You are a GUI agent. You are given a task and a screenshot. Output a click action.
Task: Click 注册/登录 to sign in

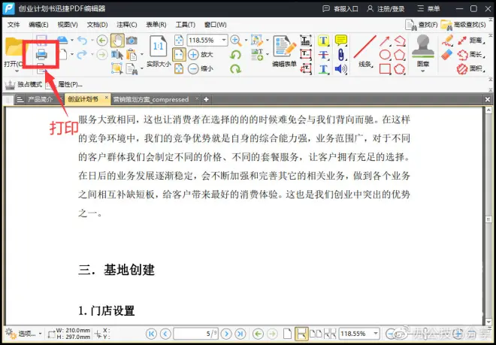coord(386,9)
